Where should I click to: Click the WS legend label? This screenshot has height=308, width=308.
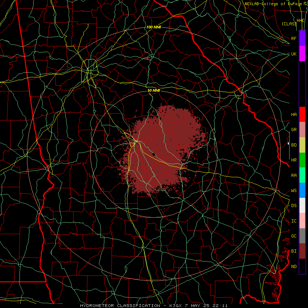(x=294, y=191)
